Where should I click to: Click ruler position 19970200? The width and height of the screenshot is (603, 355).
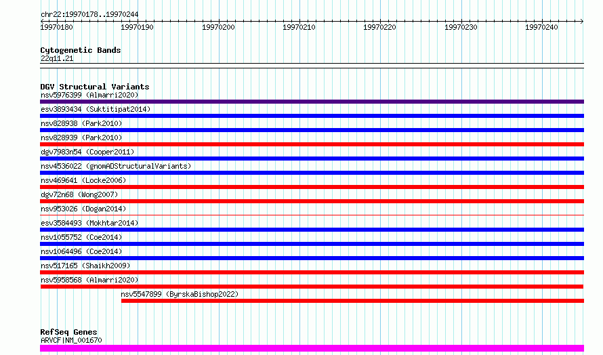218,27
